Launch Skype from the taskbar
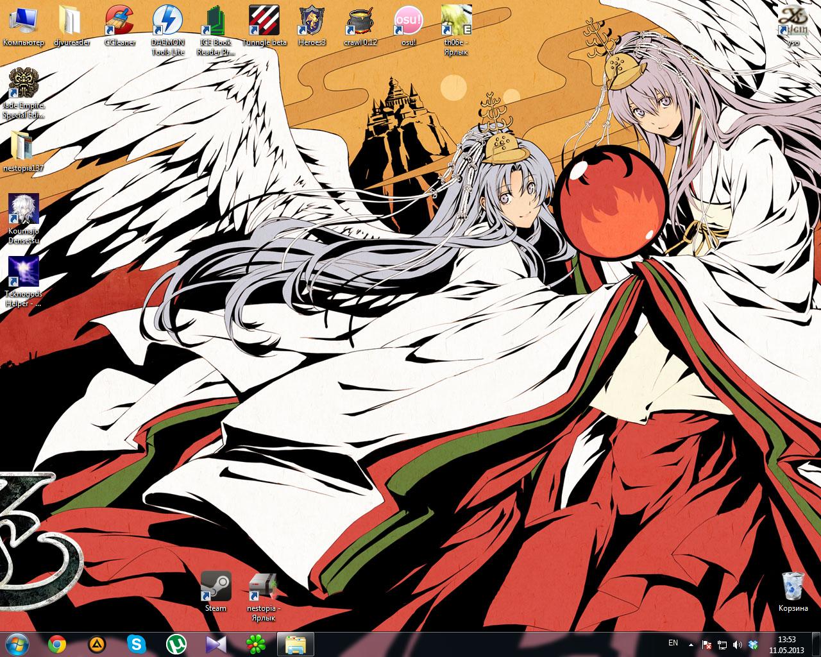Image resolution: width=821 pixels, height=657 pixels. tap(136, 644)
